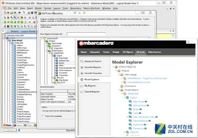Open the Repository menu
The image size is (198, 138).
point(76,8)
